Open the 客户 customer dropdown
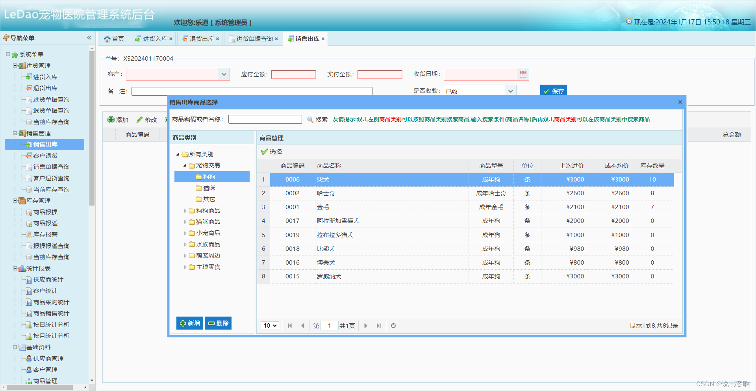Viewport: 756px width, 391px height. (x=224, y=74)
